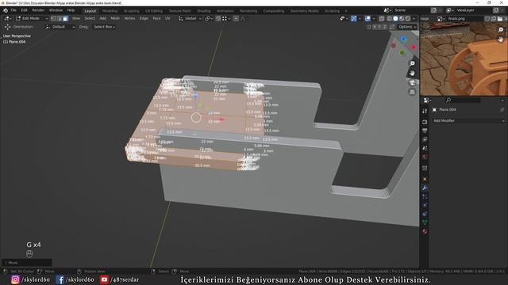Toggle viewport gizmos visibility

tap(354, 18)
